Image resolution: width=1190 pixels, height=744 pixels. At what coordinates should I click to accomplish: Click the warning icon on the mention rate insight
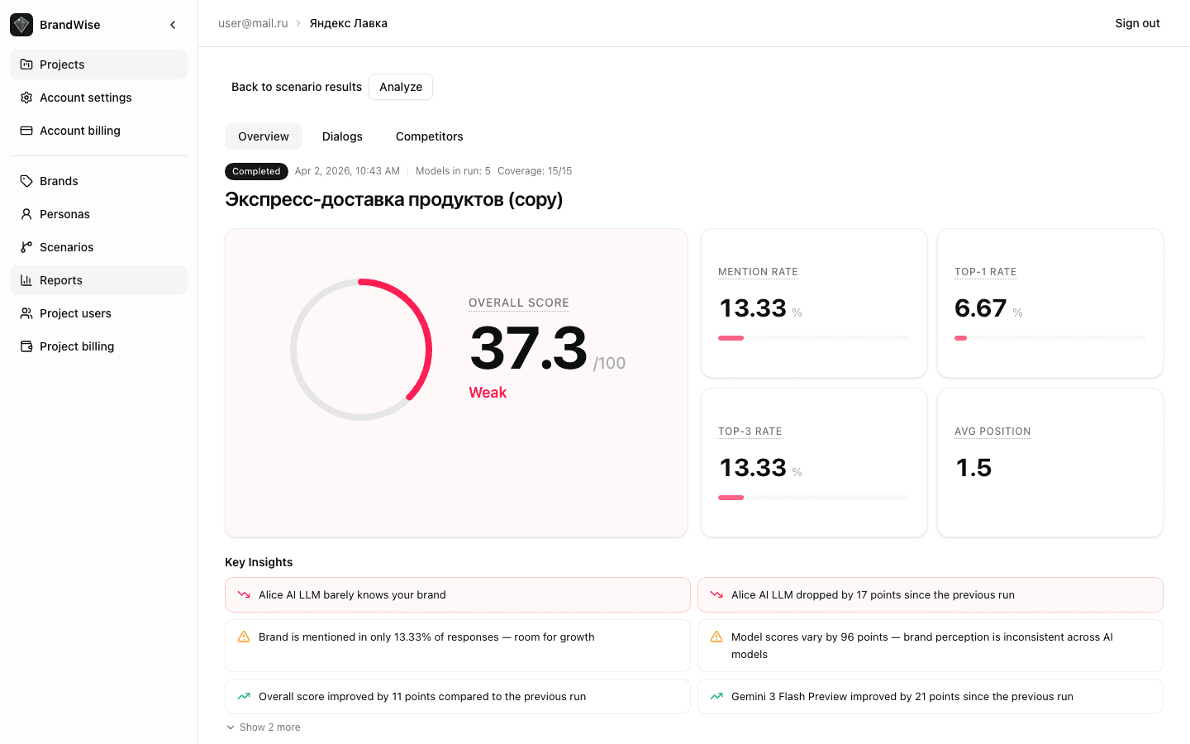click(x=242, y=637)
